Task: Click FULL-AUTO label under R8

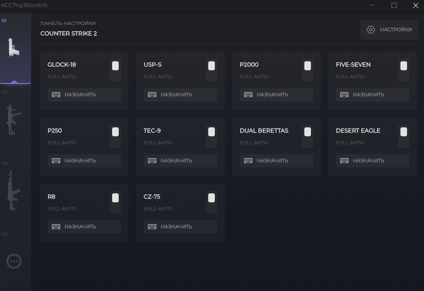Action: click(61, 209)
